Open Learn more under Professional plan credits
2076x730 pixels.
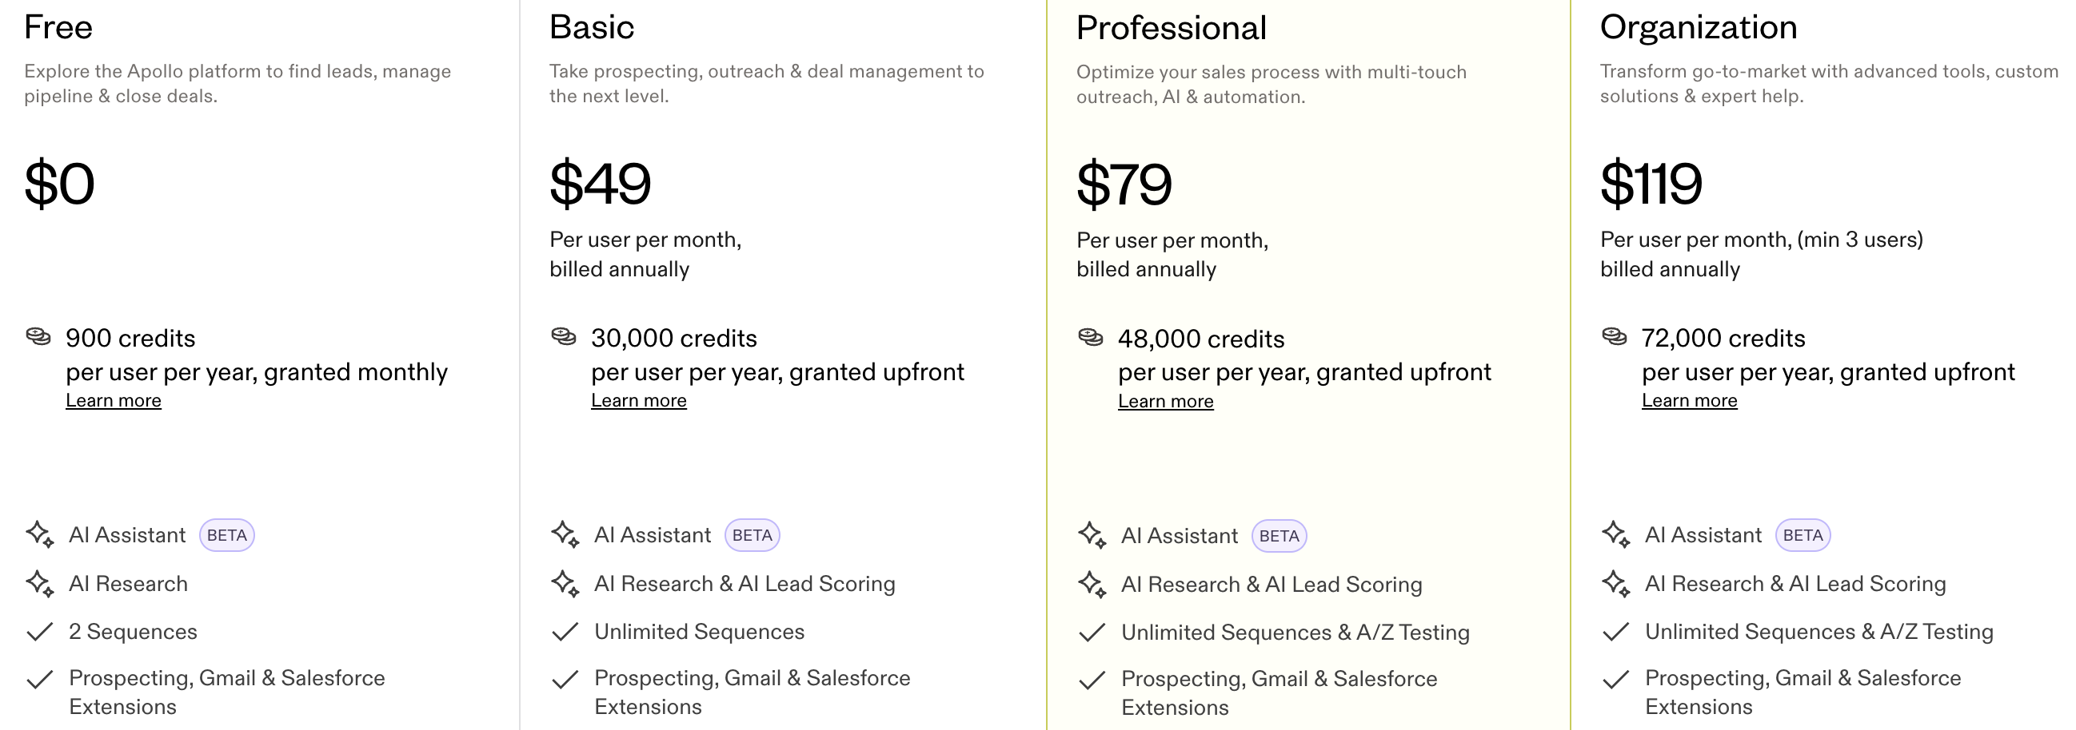tap(1165, 400)
